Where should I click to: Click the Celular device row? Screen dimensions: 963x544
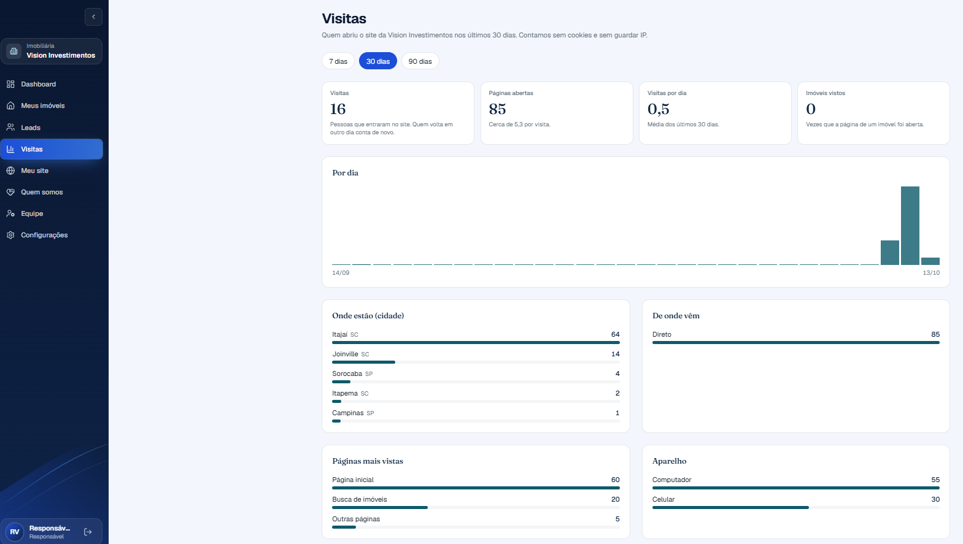[x=796, y=503]
